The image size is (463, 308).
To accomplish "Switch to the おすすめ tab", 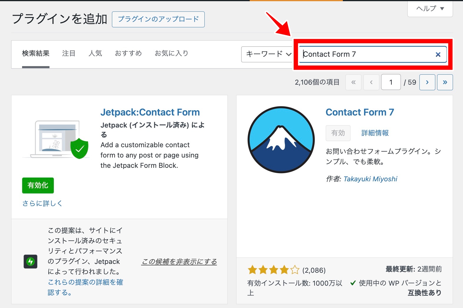I will point(128,53).
